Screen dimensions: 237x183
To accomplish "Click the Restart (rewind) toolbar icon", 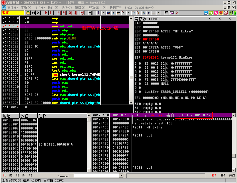I will tap(33, 13).
